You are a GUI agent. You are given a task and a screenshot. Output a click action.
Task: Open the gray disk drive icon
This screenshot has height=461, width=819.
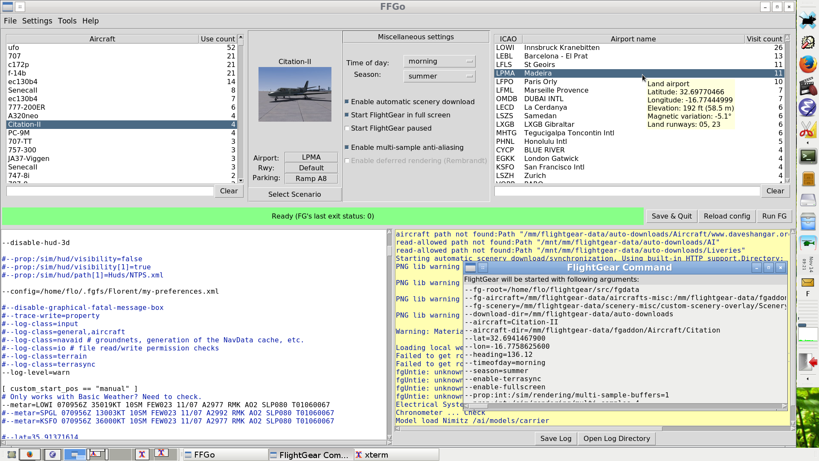[808, 200]
